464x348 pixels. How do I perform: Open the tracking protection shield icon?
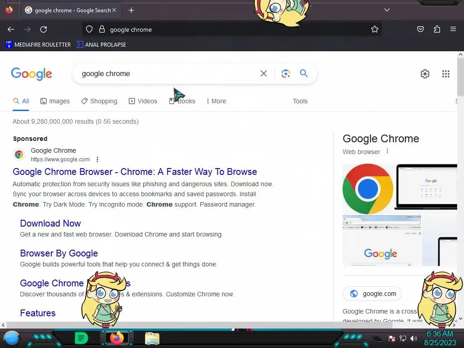click(x=89, y=29)
